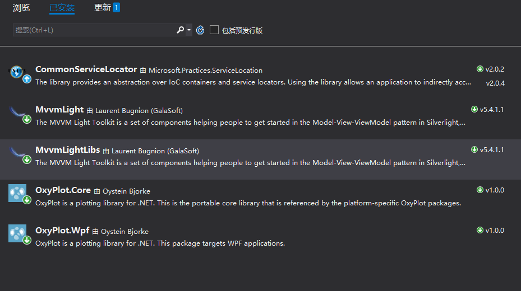
Task: Select the CommonServiceLocator package title
Action: [x=86, y=69]
